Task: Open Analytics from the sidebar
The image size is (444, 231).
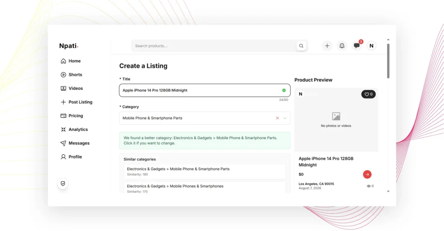Action: point(74,130)
